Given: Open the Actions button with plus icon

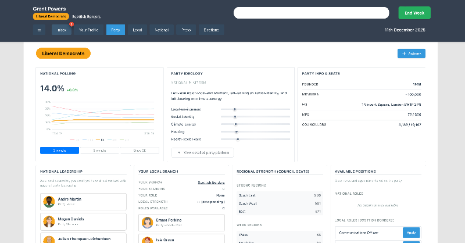Looking at the screenshot, I should 412,53.
